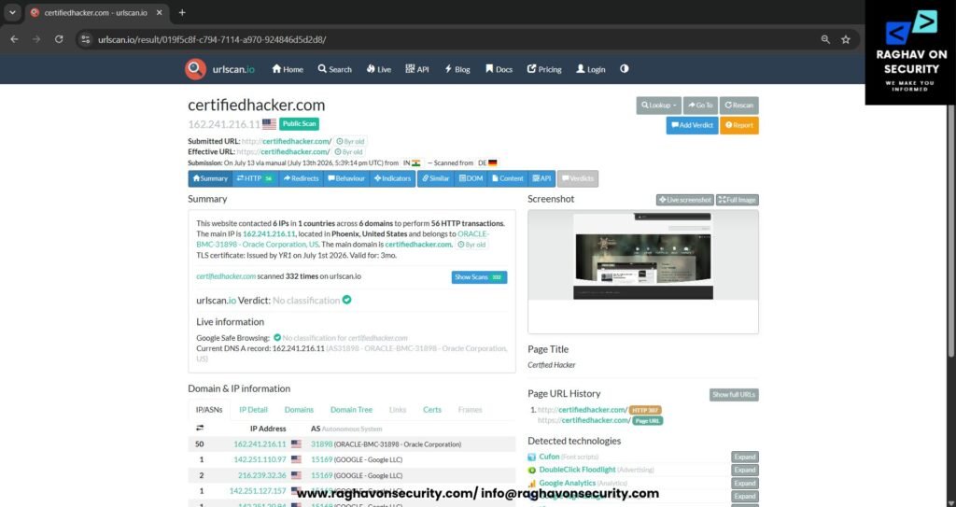Click the urlscan.io logo icon
Viewport: 956px width, 507px height.
196,69
